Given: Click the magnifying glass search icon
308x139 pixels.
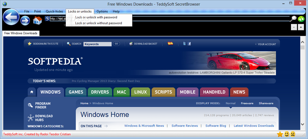Looking at the screenshot, I should coord(293,19).
